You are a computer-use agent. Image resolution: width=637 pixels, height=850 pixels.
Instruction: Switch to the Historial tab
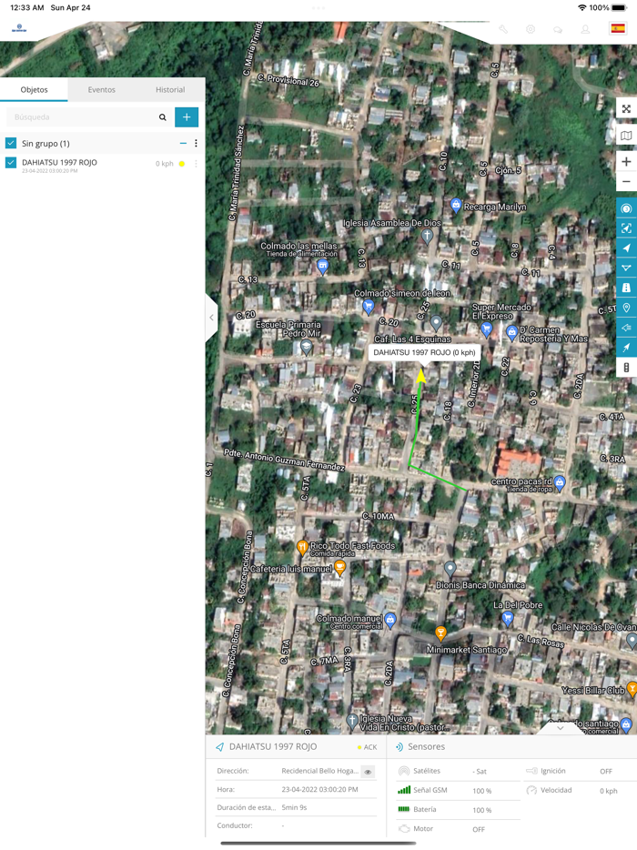[170, 89]
